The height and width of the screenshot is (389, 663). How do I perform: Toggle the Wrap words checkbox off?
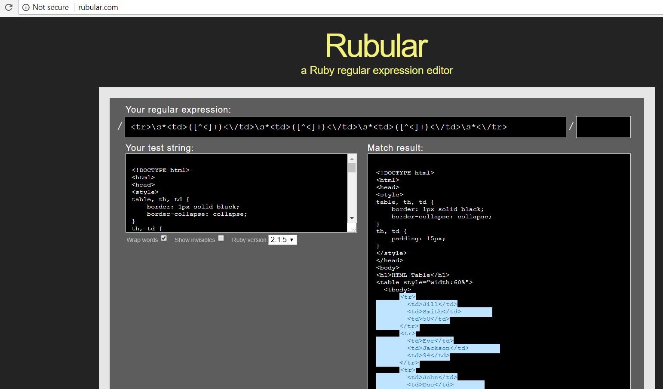(163, 238)
